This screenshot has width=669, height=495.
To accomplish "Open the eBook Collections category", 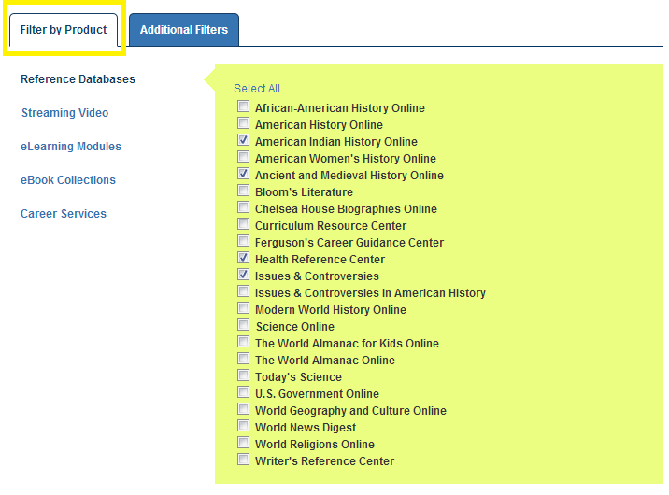I will click(x=68, y=180).
